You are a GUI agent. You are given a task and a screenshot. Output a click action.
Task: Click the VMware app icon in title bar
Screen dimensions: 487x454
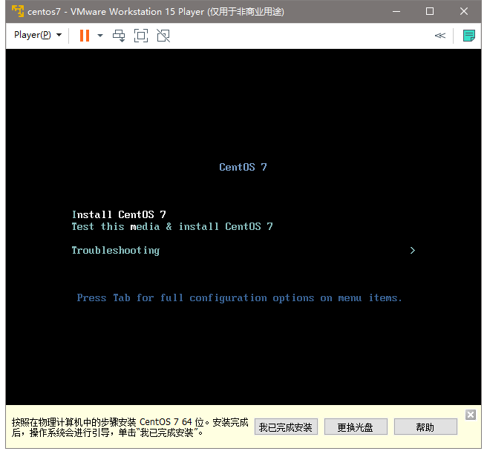pyautogui.click(x=17, y=12)
